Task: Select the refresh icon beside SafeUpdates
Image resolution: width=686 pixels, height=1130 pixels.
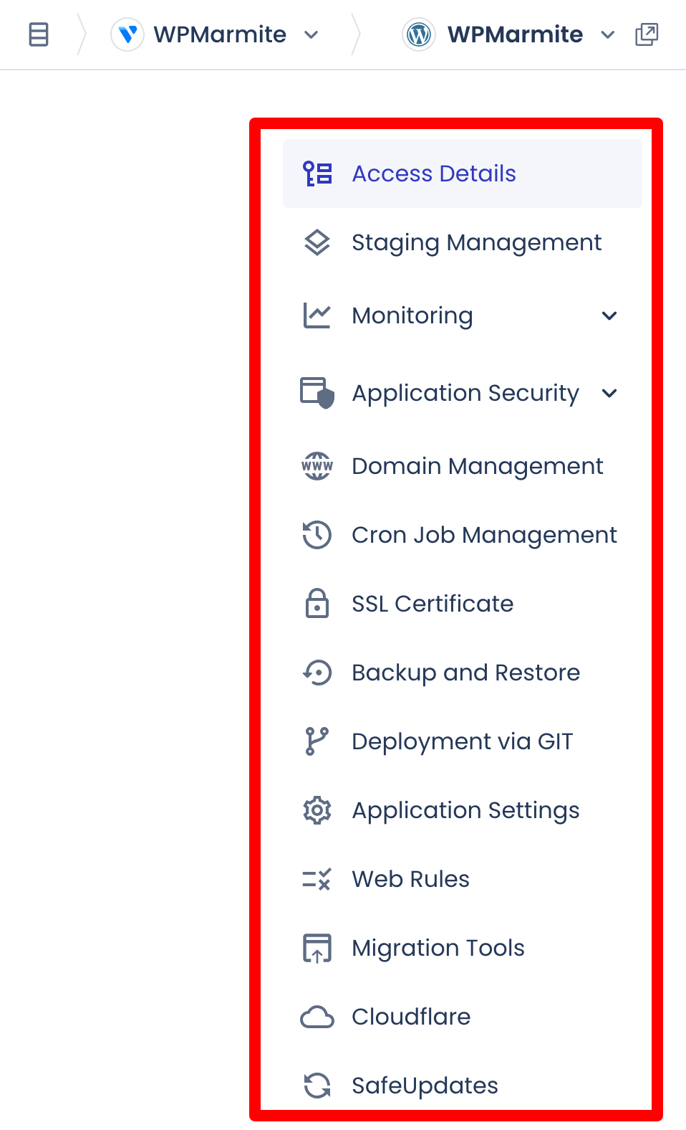Action: [317, 1085]
